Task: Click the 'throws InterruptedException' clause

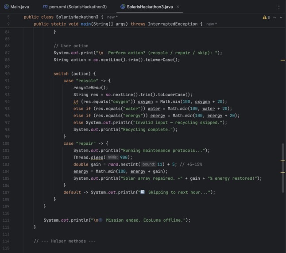Action: point(164,24)
